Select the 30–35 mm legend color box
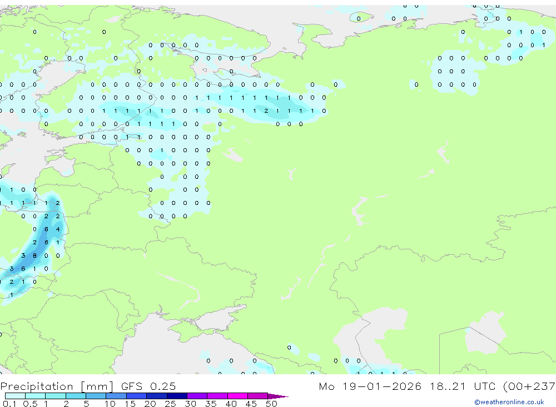 (x=197, y=396)
